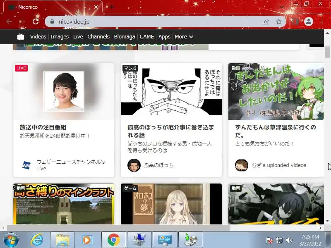331x248 pixels.
Task: Open the share page icon in address bar
Action: click(x=265, y=21)
